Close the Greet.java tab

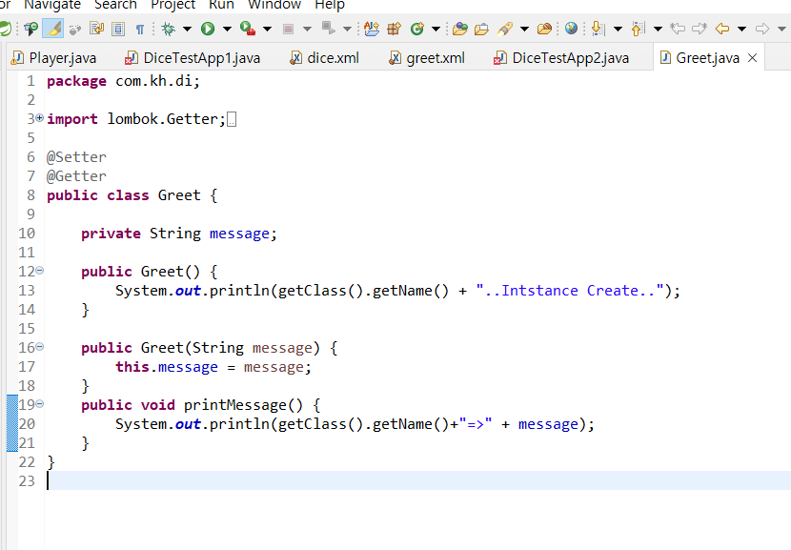[752, 58]
